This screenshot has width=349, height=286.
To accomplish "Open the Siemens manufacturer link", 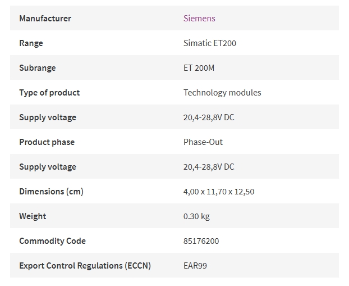I will click(199, 19).
